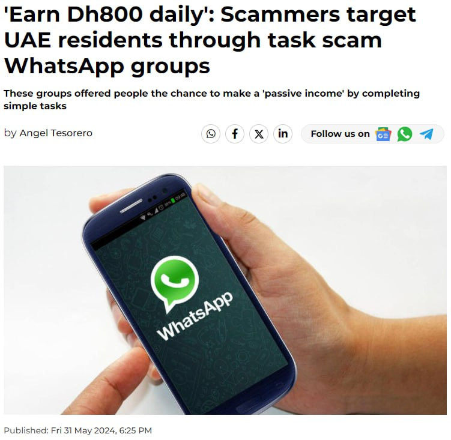Click the 'passive income' subheading text
Screen dimensions: 451x440
tap(211, 100)
